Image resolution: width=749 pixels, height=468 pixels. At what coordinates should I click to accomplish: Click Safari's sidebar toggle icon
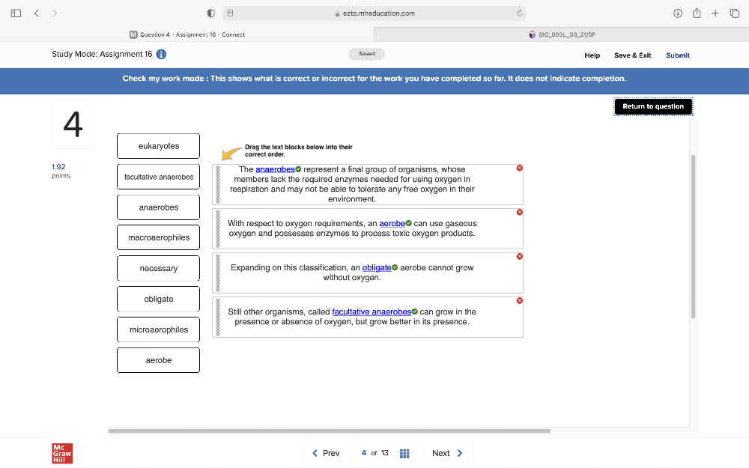[x=16, y=13]
